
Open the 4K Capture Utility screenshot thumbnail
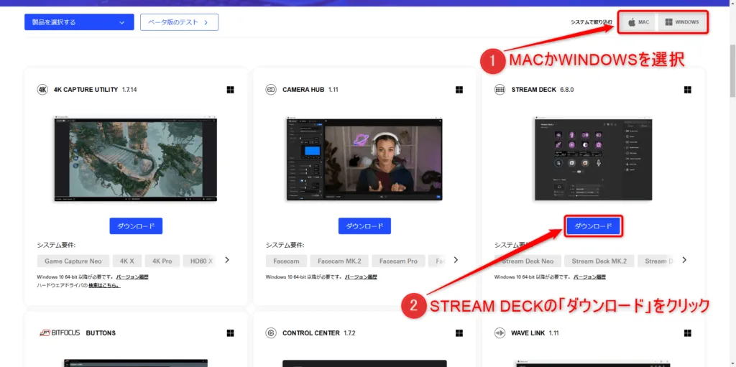[136, 159]
